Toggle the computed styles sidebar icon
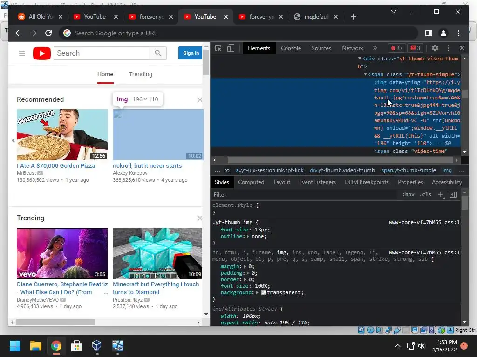Image resolution: width=477 pixels, height=357 pixels. 453,195
